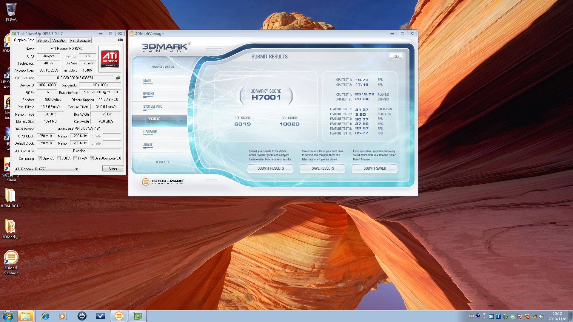This screenshot has width=573, height=322.
Task: Click the Show Desktop strip on the taskbar
Action: (x=571, y=316)
